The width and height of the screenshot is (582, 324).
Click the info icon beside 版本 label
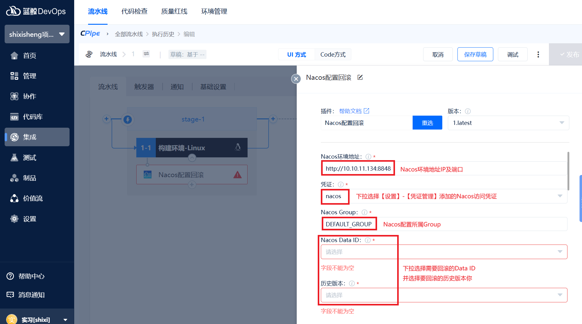point(468,111)
